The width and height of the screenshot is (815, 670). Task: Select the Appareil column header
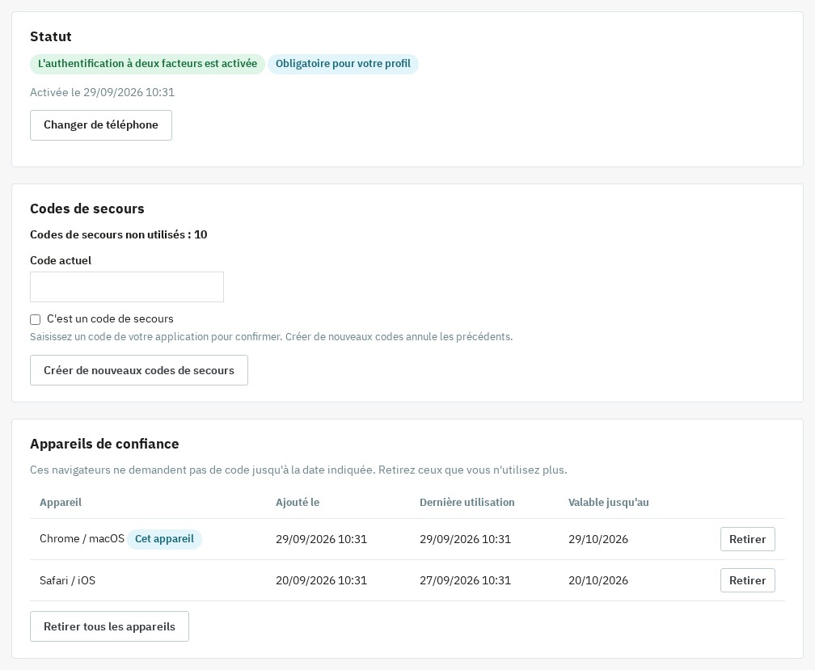click(x=61, y=502)
